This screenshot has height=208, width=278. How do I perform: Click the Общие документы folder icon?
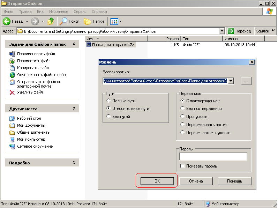coord(12,133)
